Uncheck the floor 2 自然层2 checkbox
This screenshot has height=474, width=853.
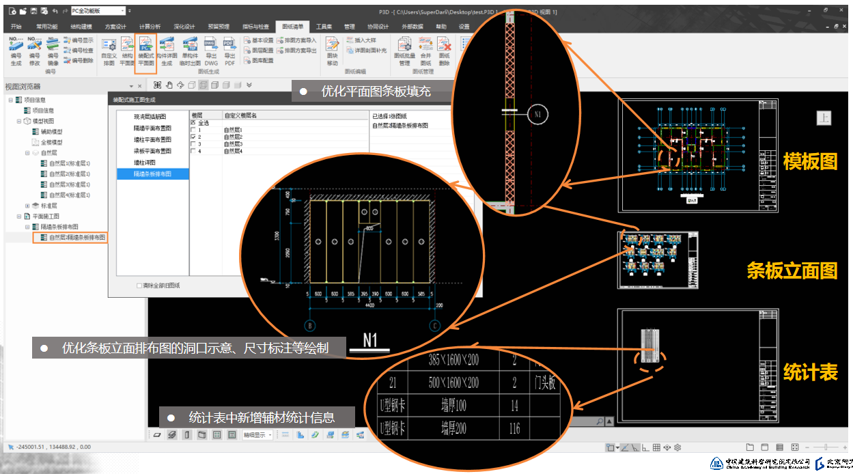coord(193,137)
